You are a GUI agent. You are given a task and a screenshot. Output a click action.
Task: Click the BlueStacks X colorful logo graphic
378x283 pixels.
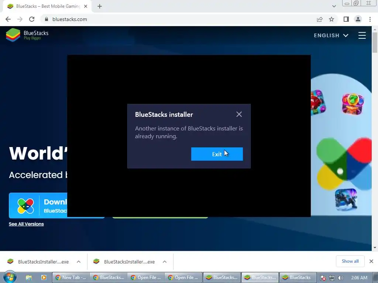(x=344, y=163)
